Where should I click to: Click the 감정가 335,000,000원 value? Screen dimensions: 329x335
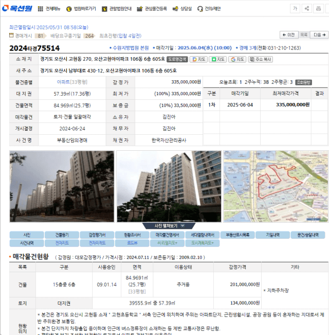186,82
